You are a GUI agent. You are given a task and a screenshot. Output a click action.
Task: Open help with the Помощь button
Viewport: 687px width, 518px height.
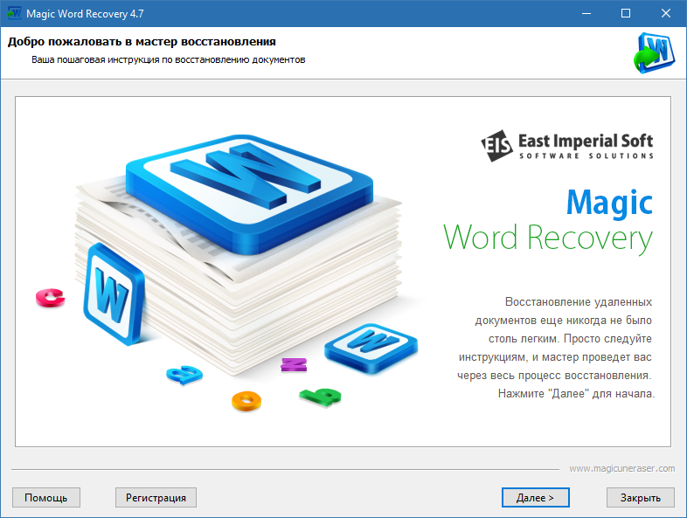(46, 497)
